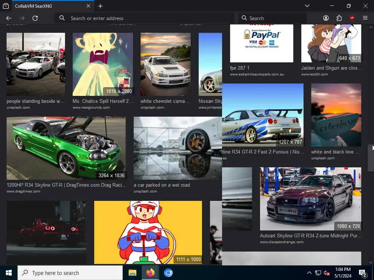The width and height of the screenshot is (374, 280).
Task: Open the Firefox hamburger application menu
Action: pyautogui.click(x=365, y=18)
